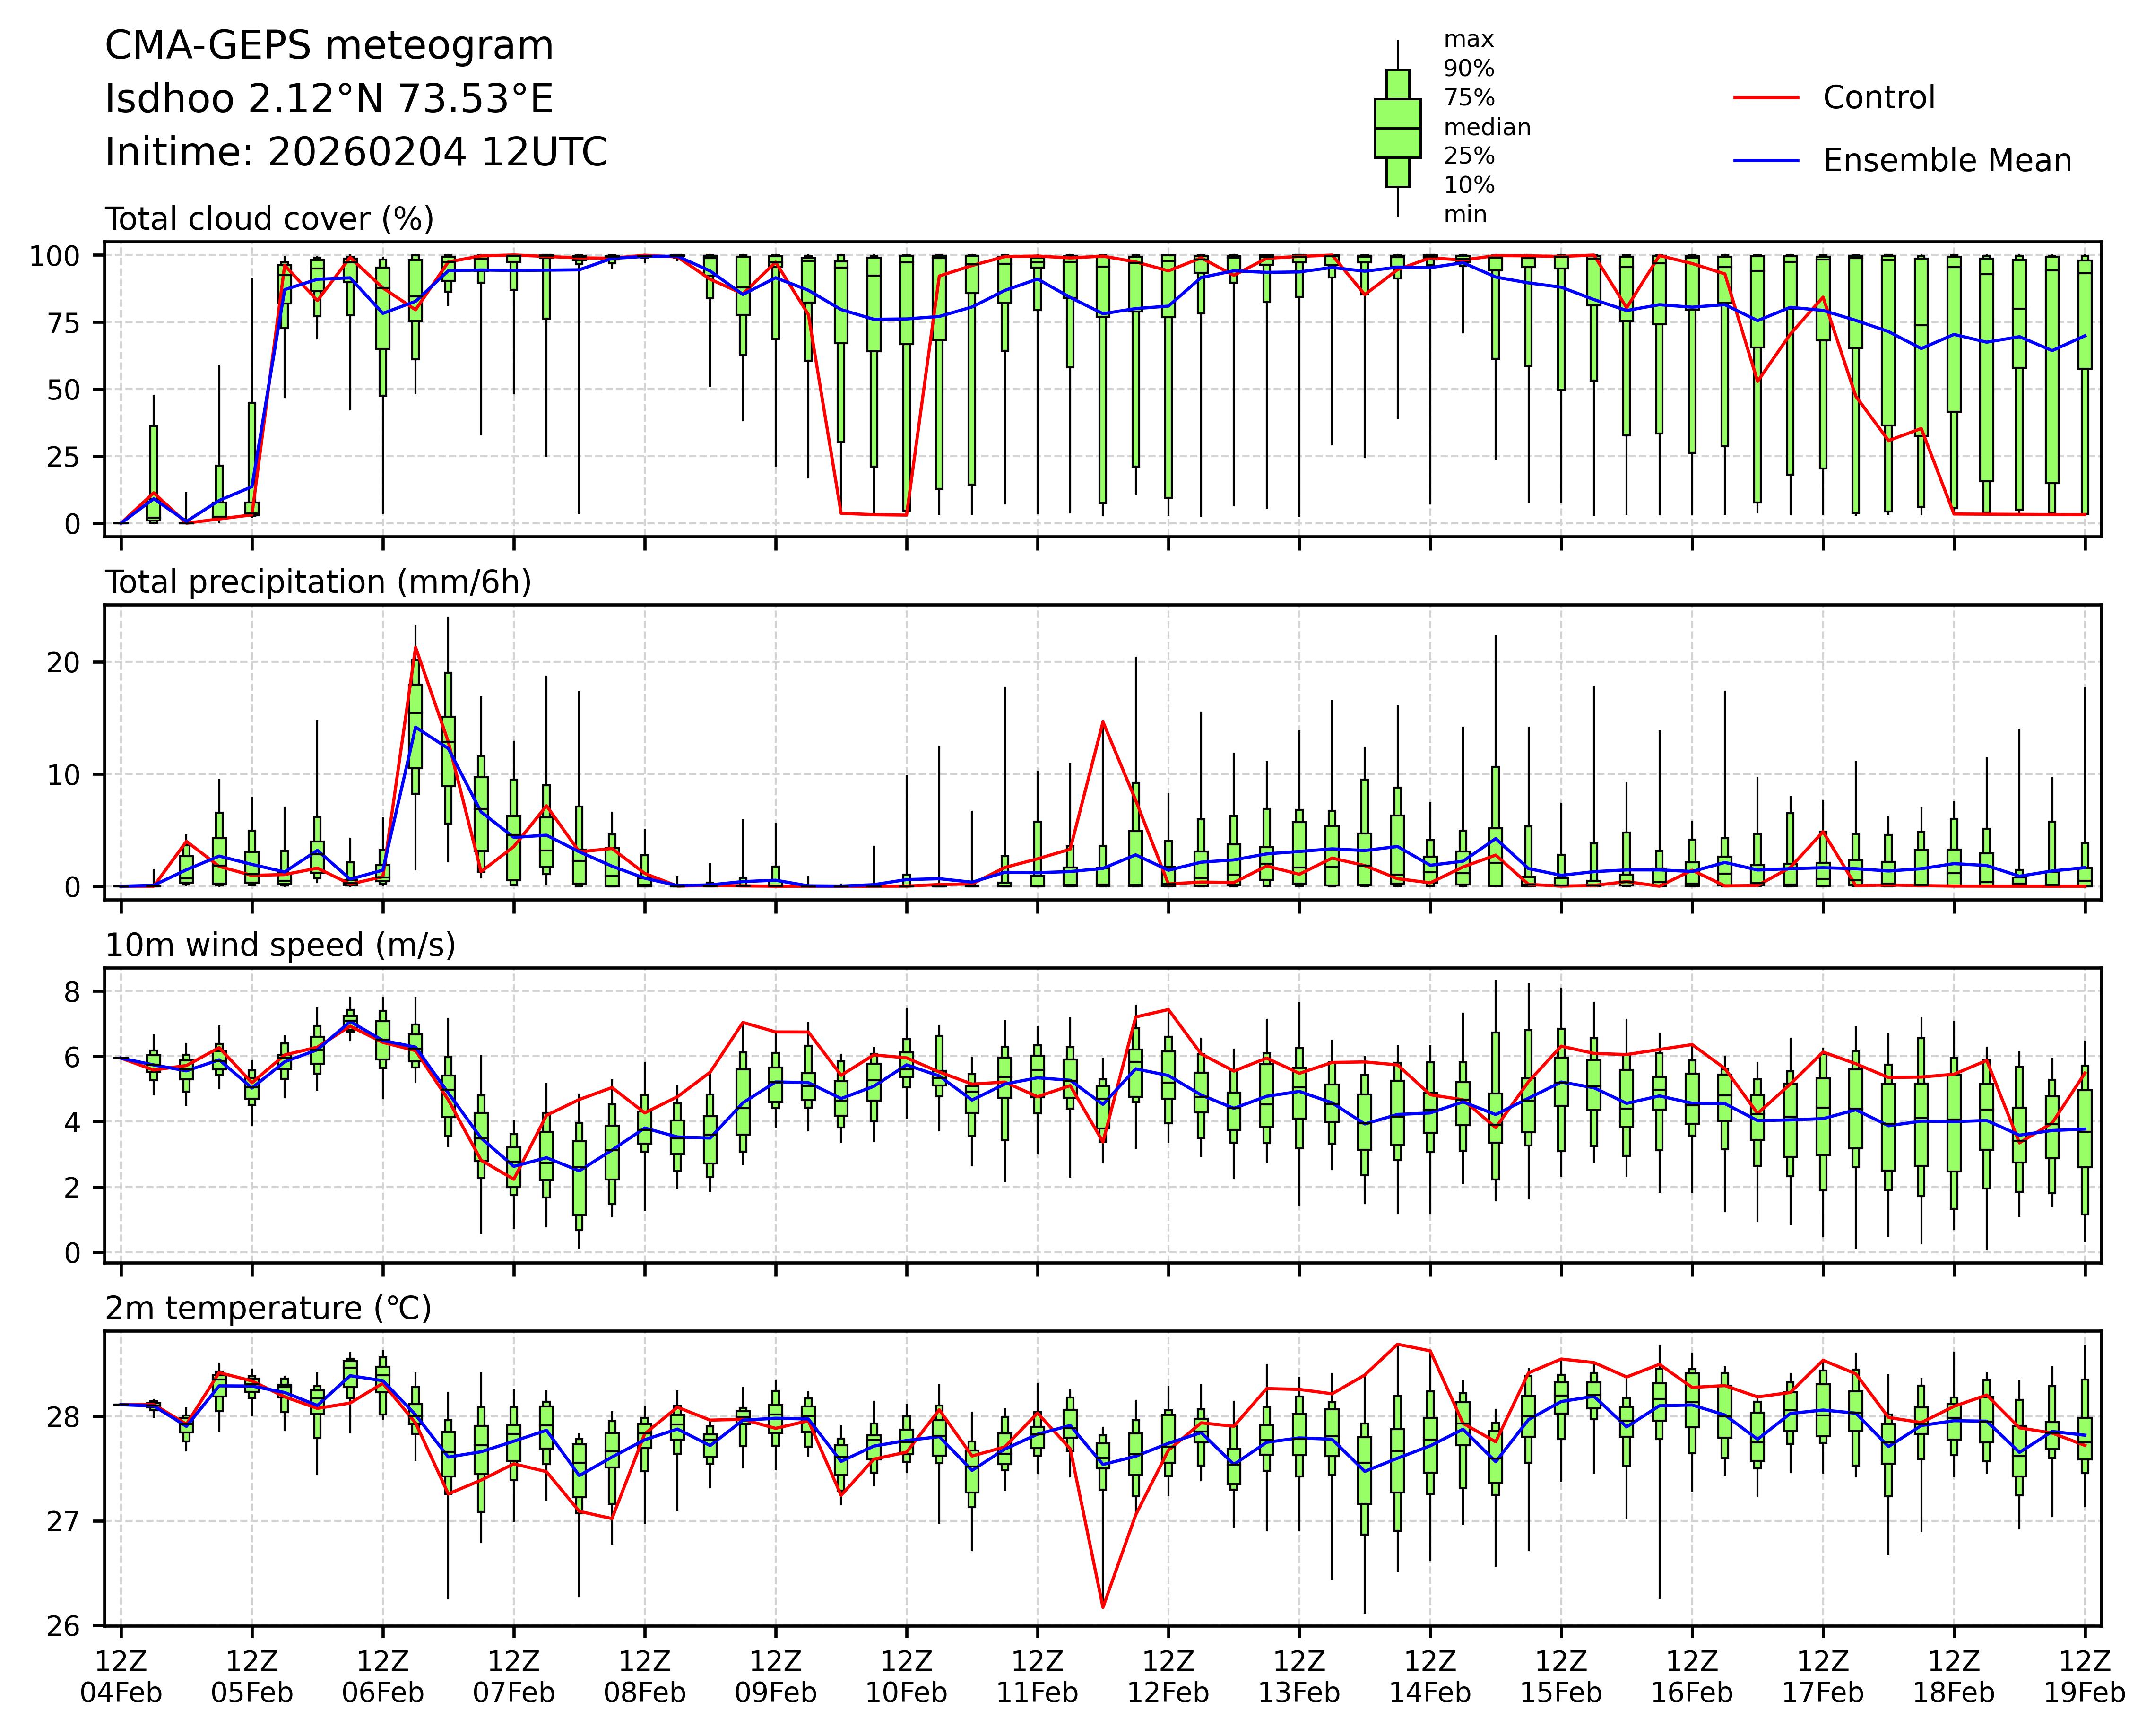Click the 'Control' legend label
Screen dimensions: 2155x1736
coord(1878,98)
